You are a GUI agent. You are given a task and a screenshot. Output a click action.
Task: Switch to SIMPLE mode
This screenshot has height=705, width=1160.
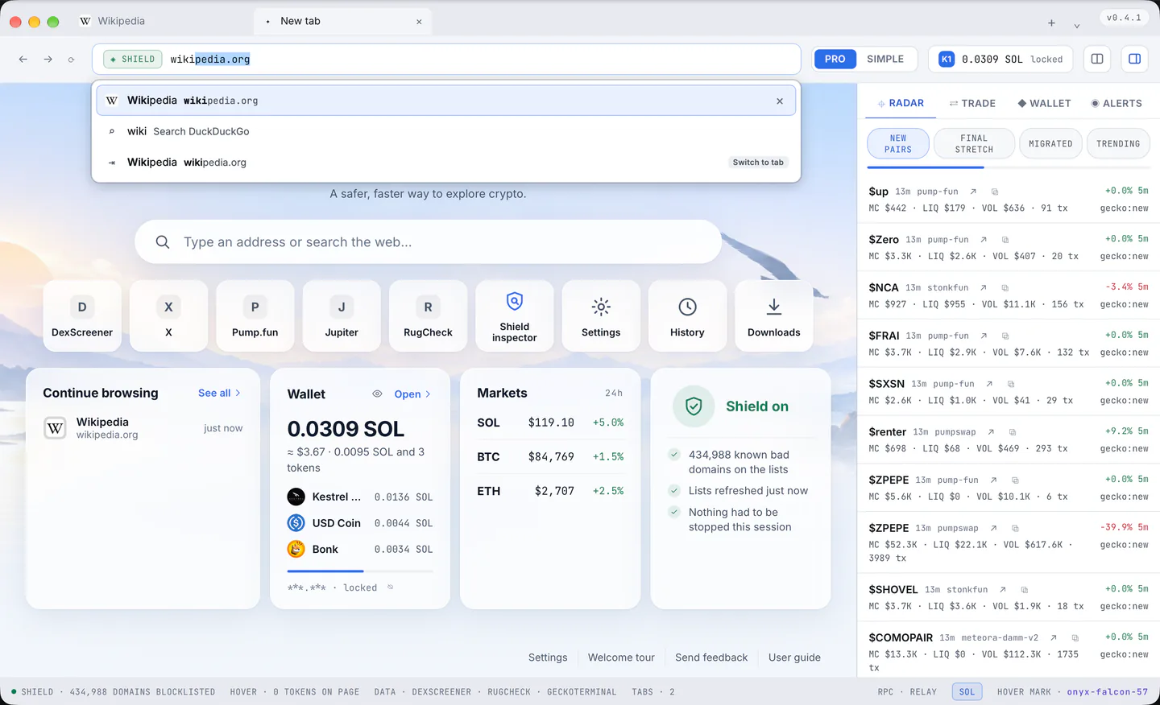click(x=885, y=59)
